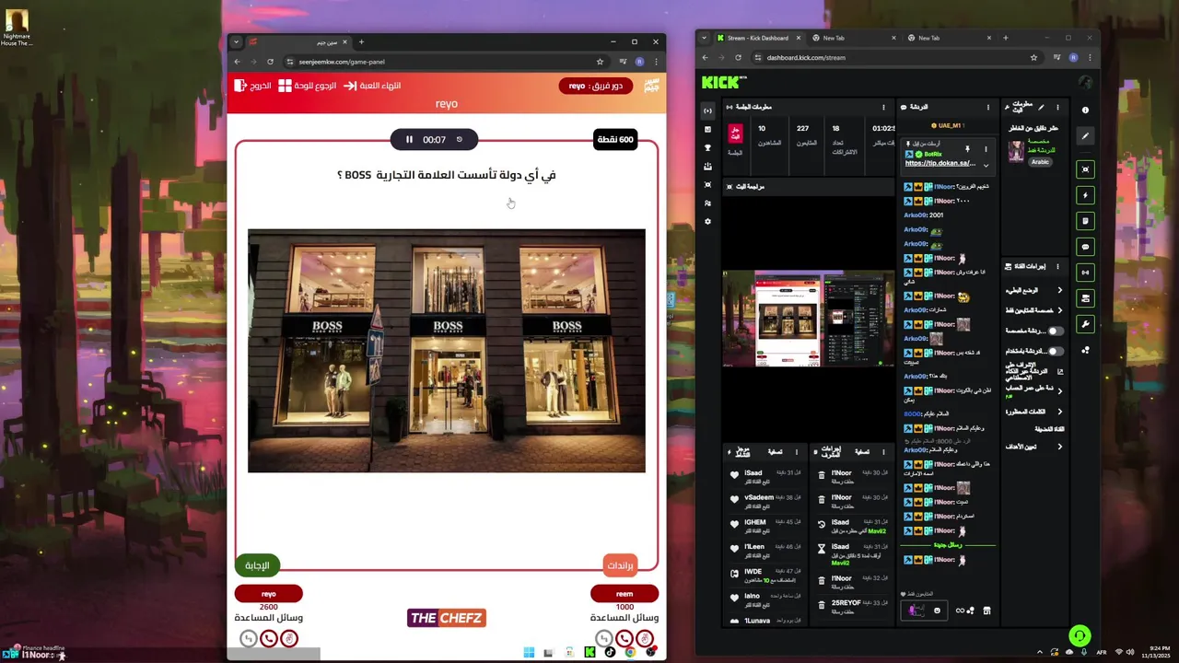Open the chat panel three-dot menu
This screenshot has width=1179, height=663.
tap(988, 107)
